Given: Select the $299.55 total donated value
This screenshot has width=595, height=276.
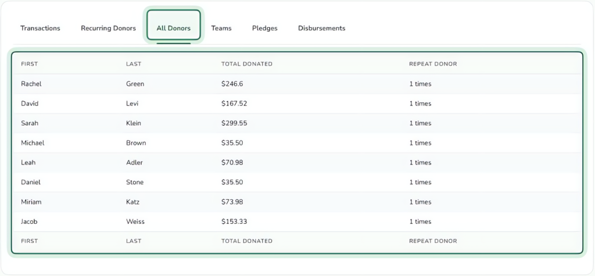Looking at the screenshot, I should [234, 123].
